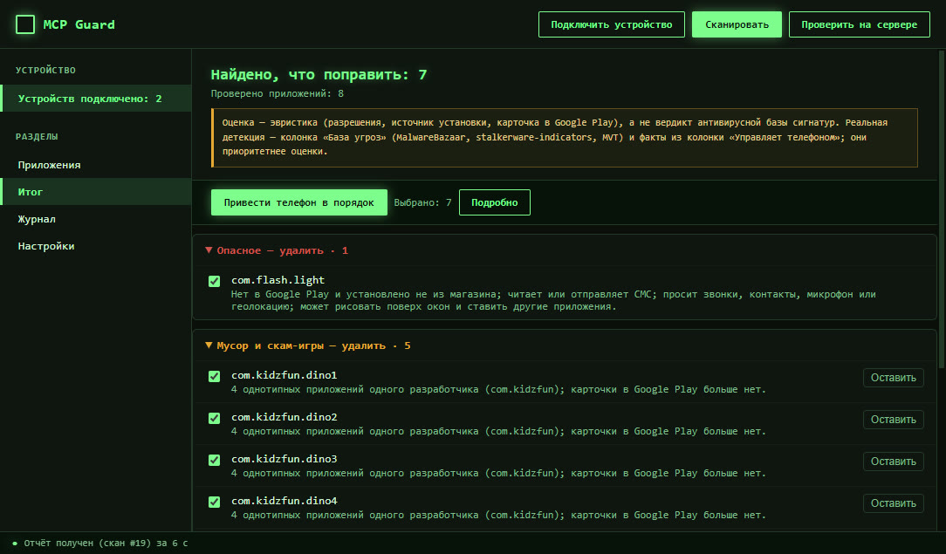This screenshot has width=946, height=554.
Task: Click «Оставить» for com.kidzfun.dino2
Action: click(893, 420)
